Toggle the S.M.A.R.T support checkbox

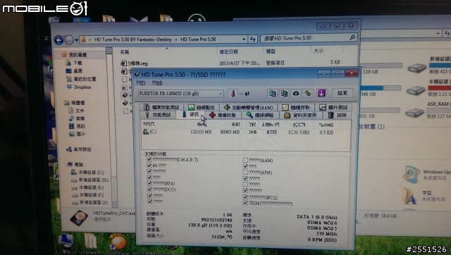[149, 159]
